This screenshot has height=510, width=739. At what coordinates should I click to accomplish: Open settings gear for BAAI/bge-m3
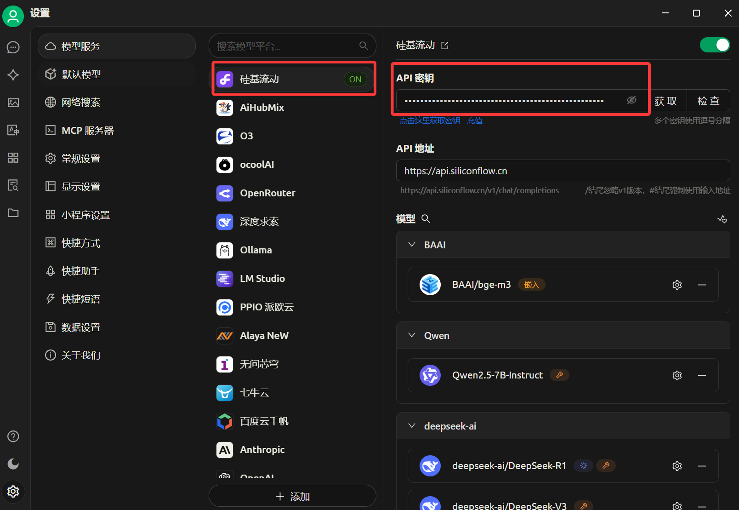(677, 285)
